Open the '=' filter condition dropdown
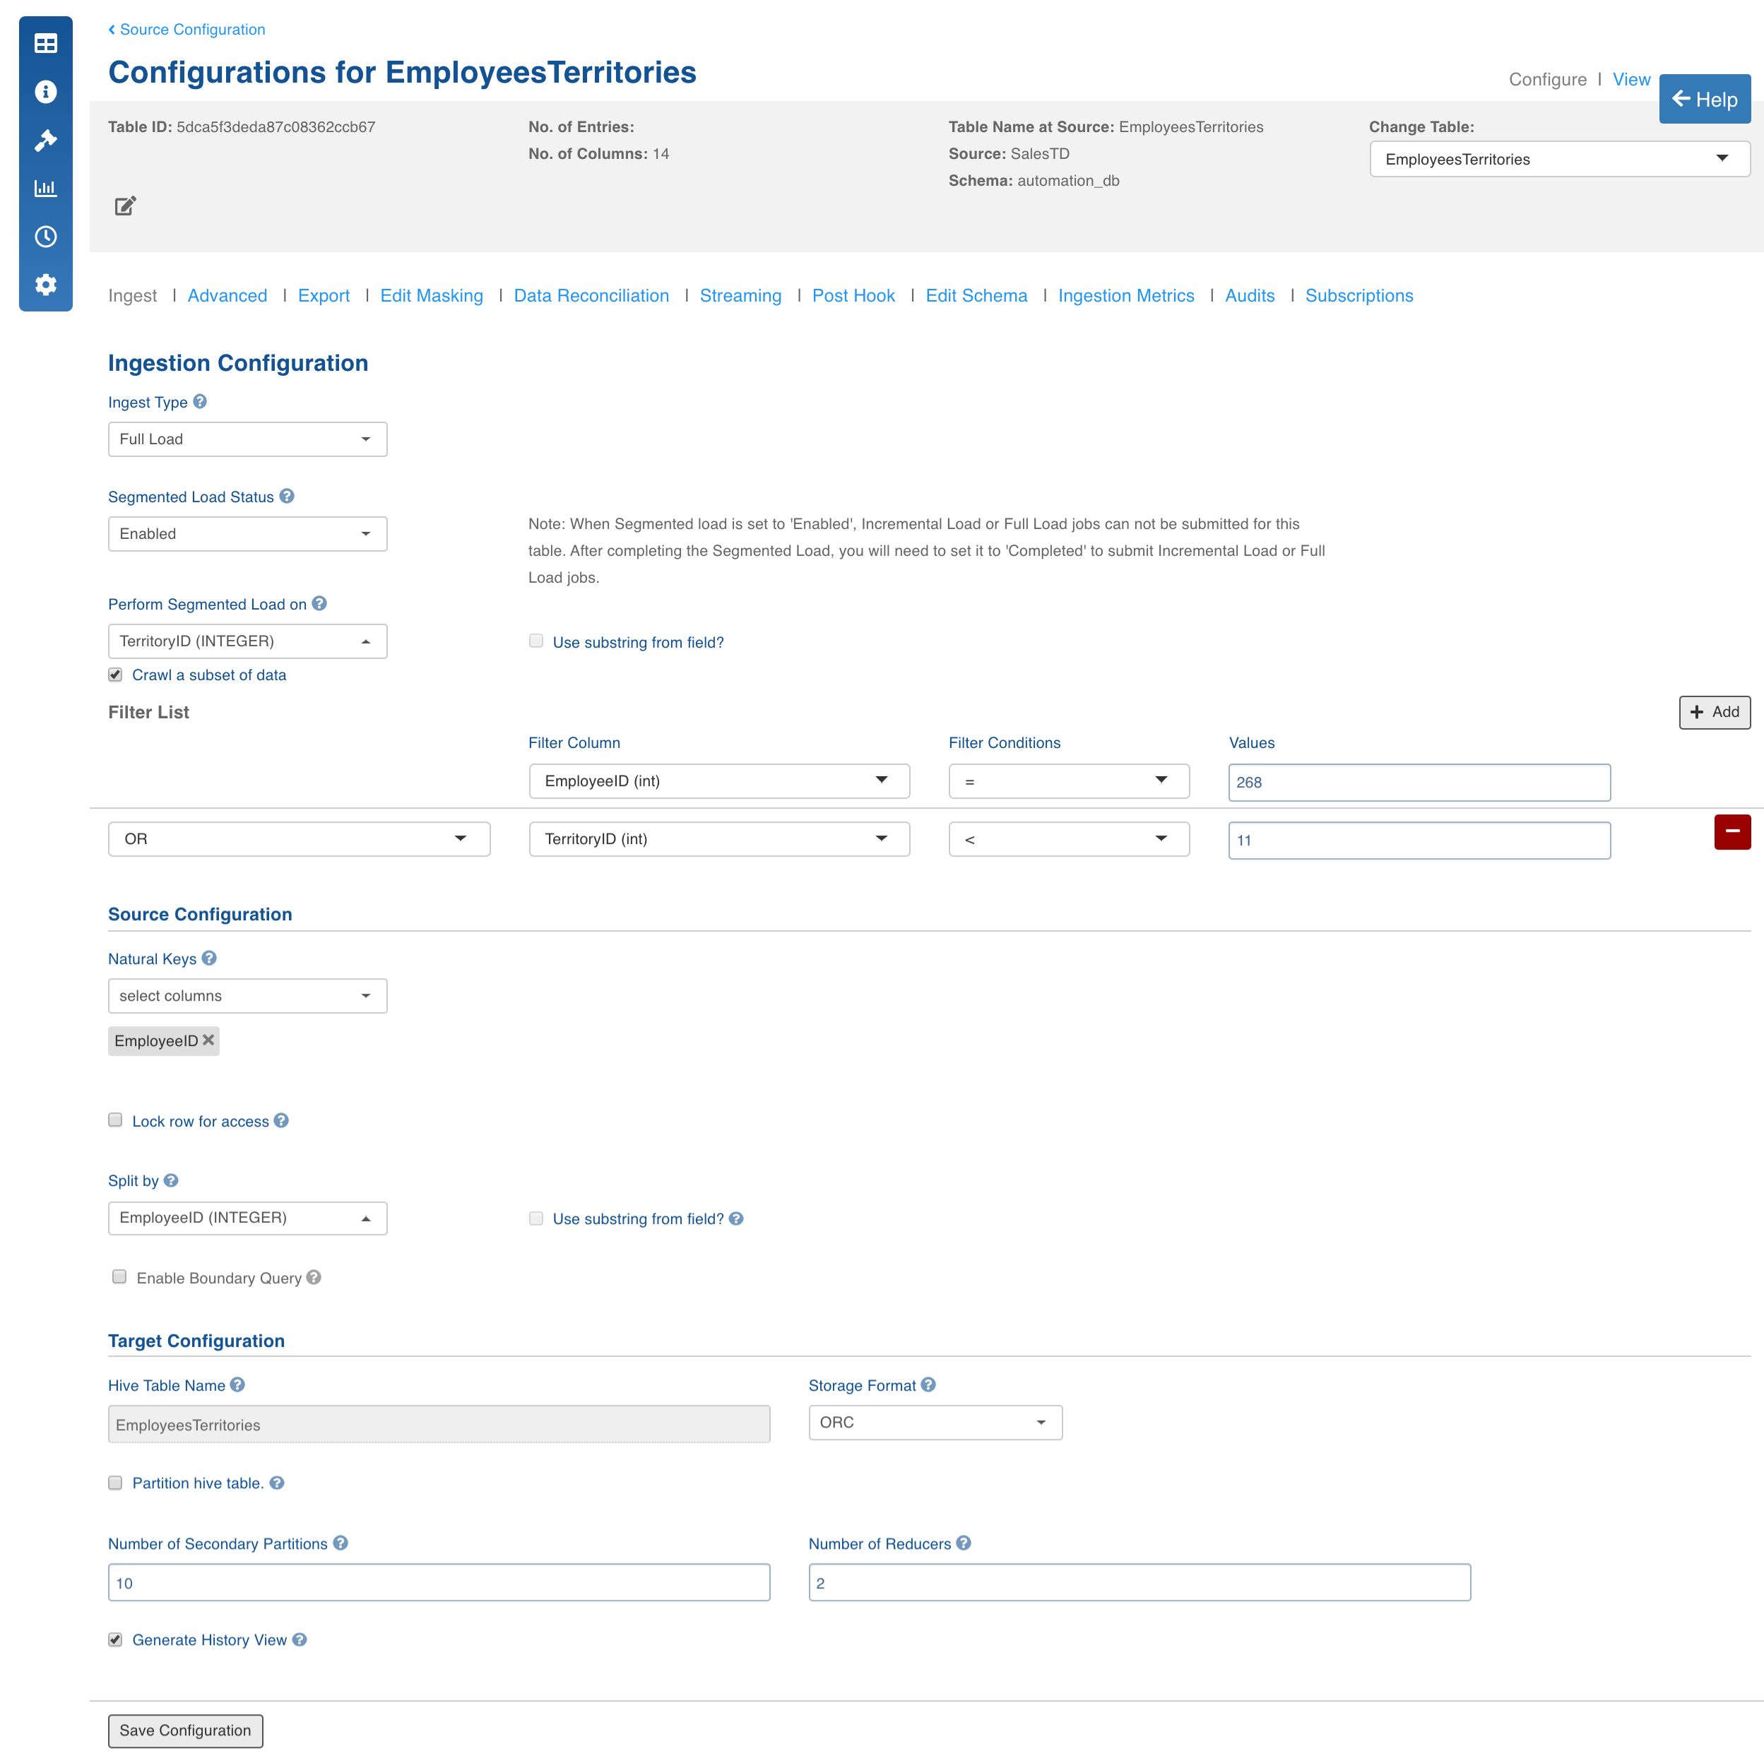The width and height of the screenshot is (1764, 1758). (1069, 781)
